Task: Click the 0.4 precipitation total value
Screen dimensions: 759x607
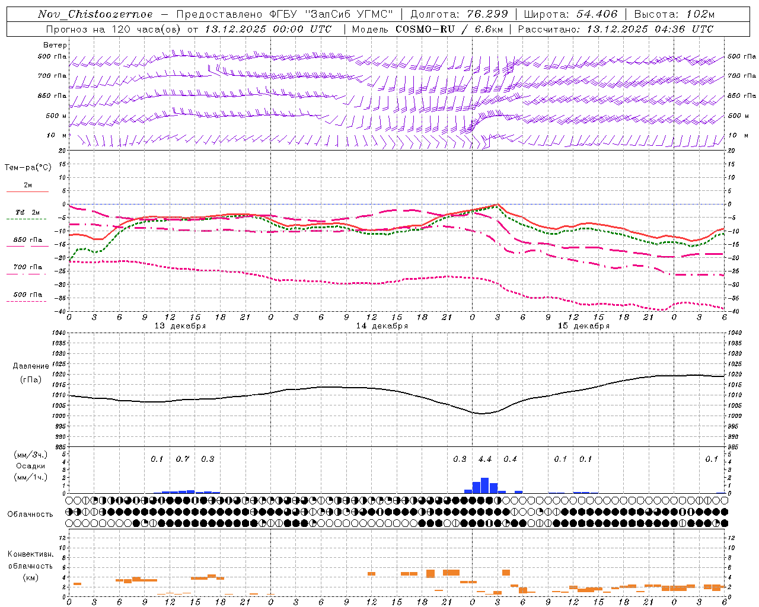Action: [x=510, y=459]
